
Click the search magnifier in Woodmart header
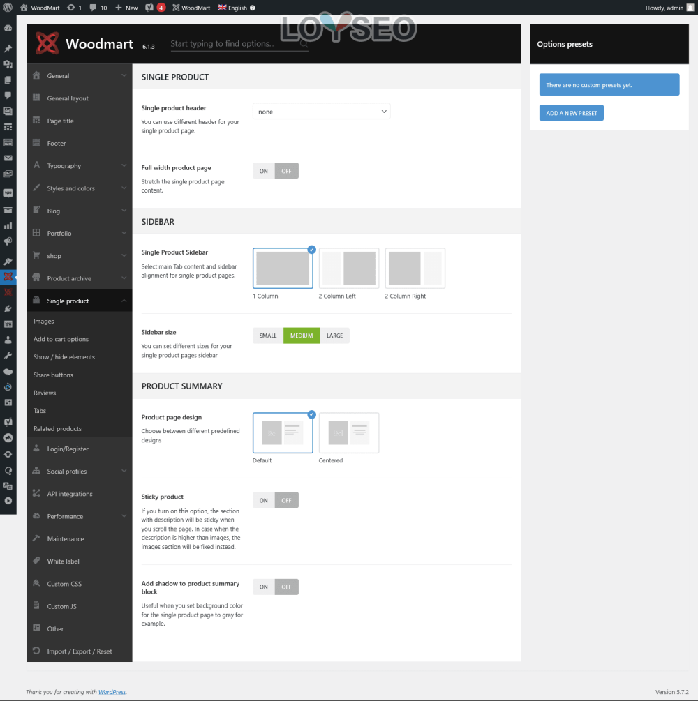click(x=304, y=43)
